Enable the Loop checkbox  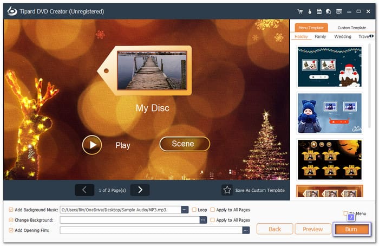pos(194,210)
